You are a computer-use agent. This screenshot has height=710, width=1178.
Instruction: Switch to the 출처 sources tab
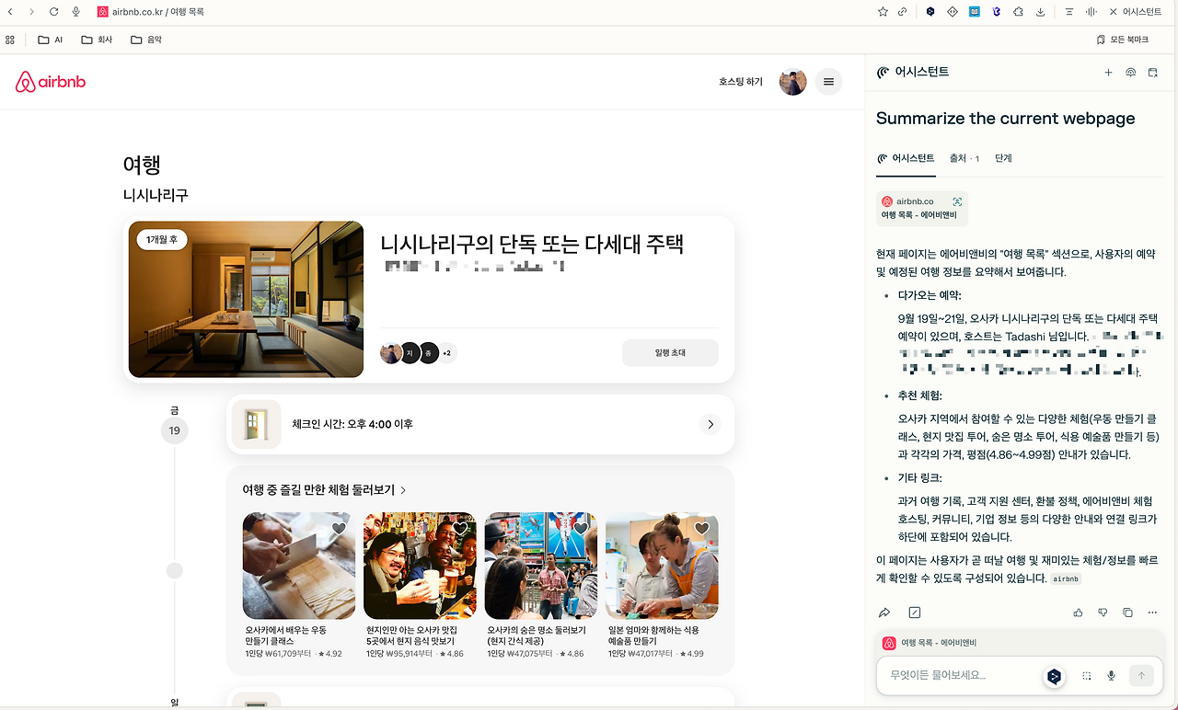pyautogui.click(x=964, y=158)
